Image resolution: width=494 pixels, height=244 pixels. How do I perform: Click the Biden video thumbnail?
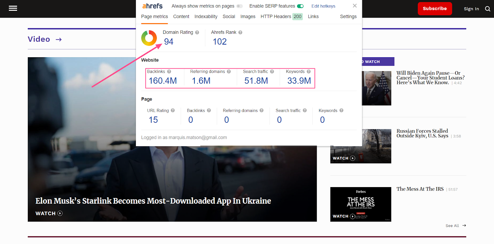pyautogui.click(x=376, y=88)
